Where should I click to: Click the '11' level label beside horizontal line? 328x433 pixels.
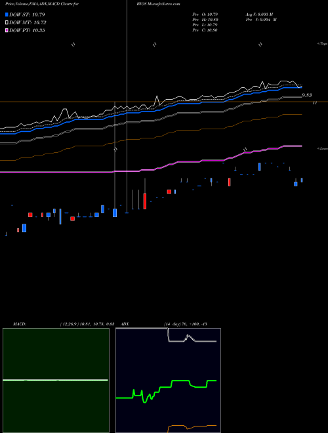[x=314, y=103]
